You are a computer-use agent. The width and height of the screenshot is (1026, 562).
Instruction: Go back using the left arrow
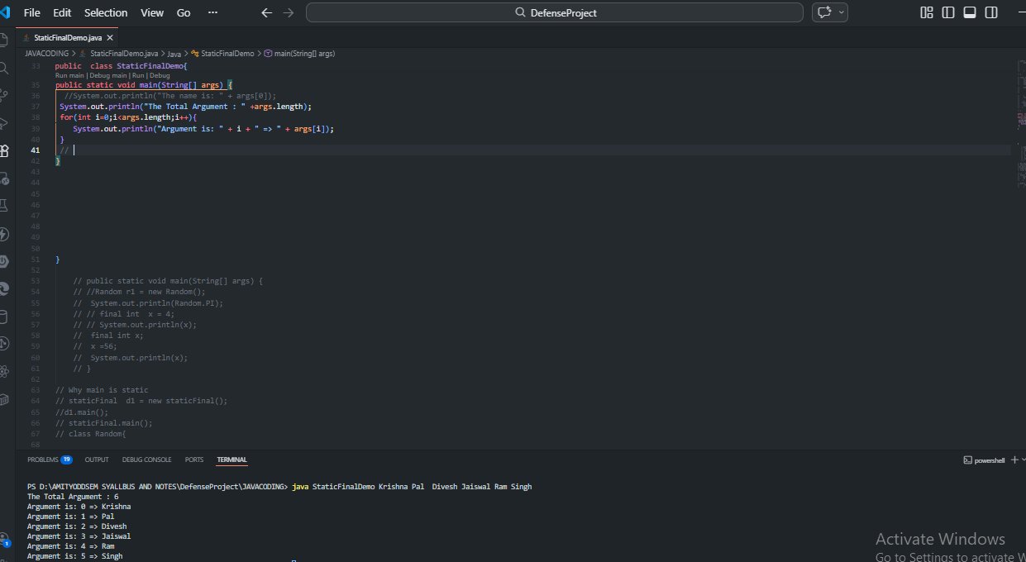266,12
